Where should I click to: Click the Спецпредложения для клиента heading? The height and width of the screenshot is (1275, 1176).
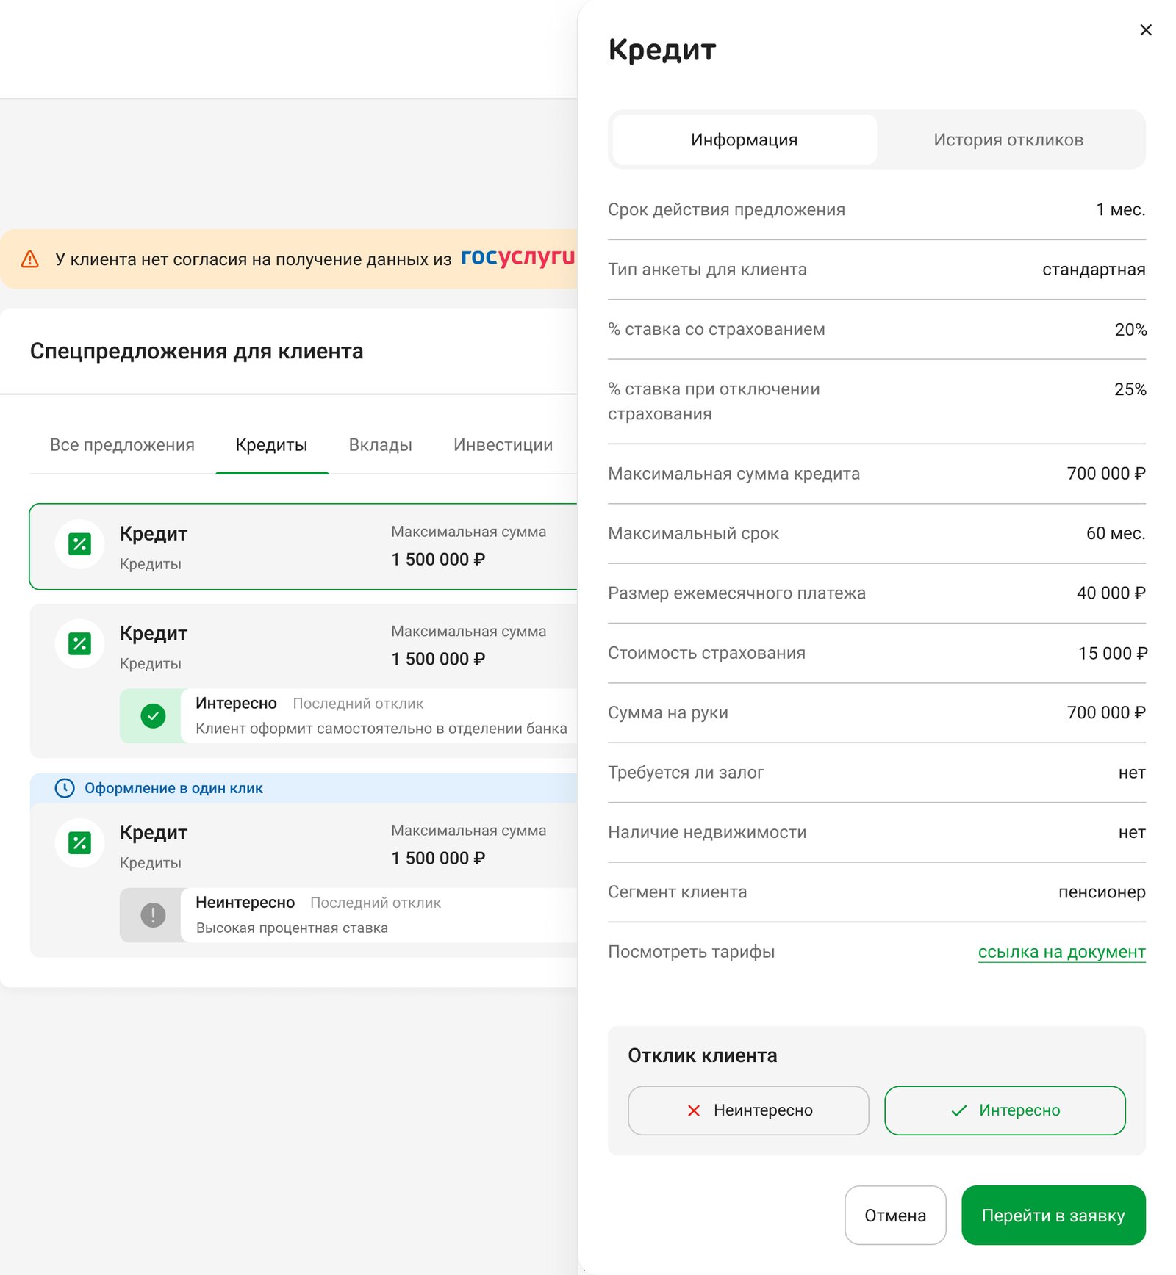point(197,351)
